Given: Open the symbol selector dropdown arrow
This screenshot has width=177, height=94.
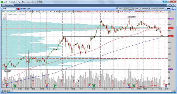Looking at the screenshot, I should click(x=16, y=9).
